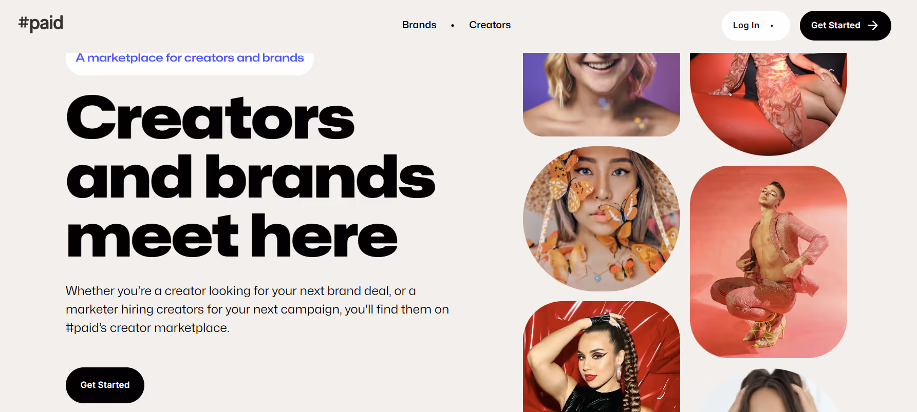Click the Get Started button below the paragraph
The height and width of the screenshot is (412, 917).
click(x=105, y=385)
